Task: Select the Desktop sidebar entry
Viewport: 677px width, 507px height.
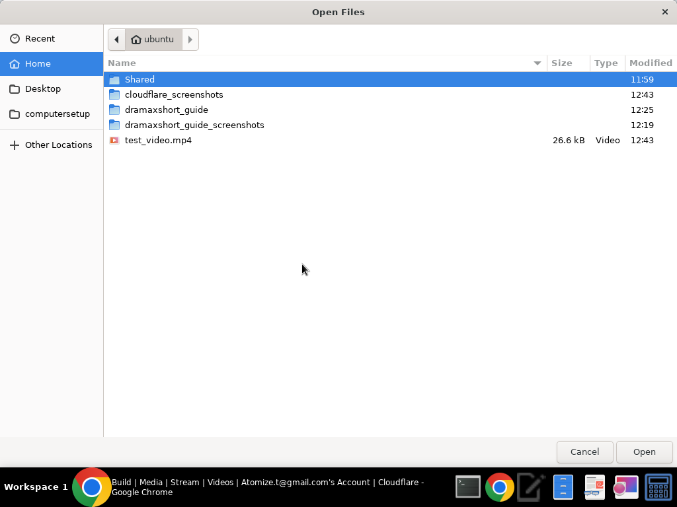Action: tap(44, 88)
